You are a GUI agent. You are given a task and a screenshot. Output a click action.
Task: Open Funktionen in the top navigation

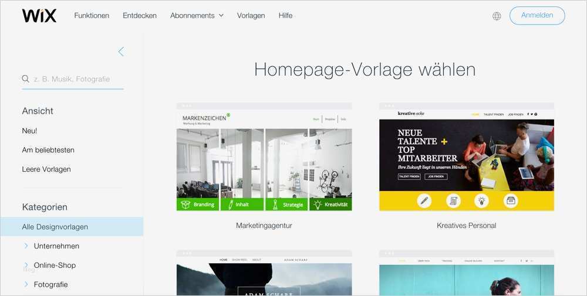92,16
